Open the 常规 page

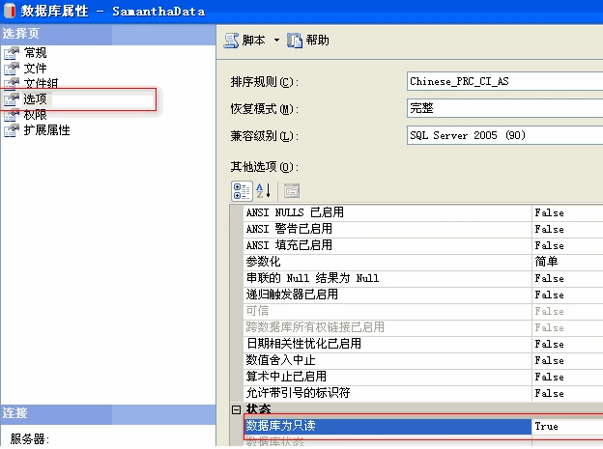click(35, 53)
